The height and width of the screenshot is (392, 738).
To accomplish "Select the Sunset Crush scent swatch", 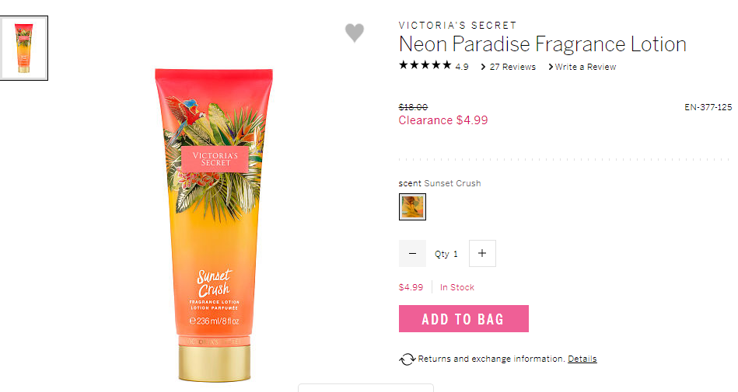I will click(x=412, y=206).
